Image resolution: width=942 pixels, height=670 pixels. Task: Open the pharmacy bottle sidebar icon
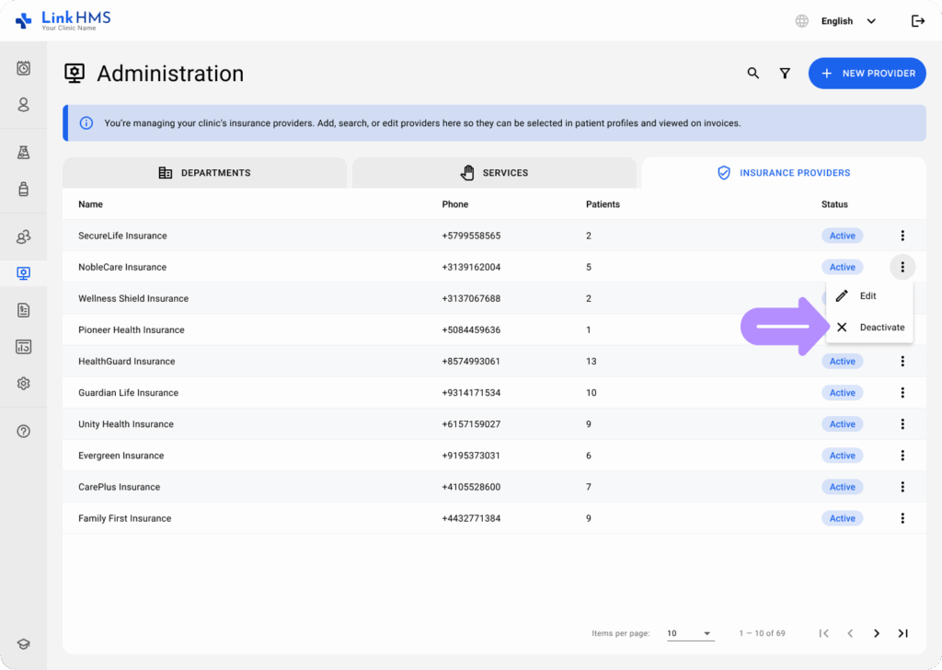click(x=24, y=190)
